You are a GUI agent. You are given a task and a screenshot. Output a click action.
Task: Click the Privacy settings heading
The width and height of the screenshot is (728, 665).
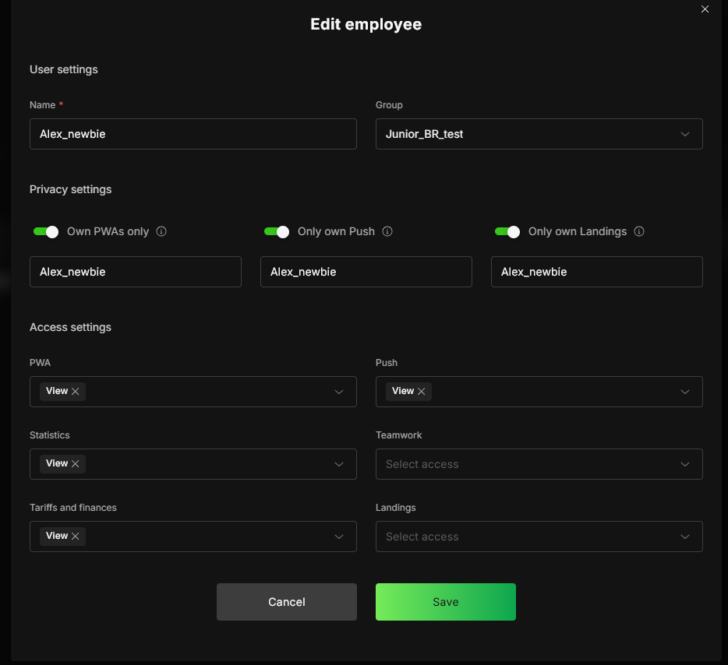click(71, 189)
